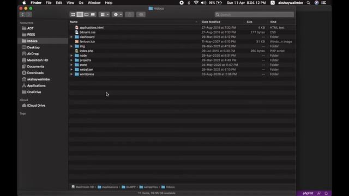Sort by Date Modified column header
Image resolution: width=349 pixels, height=196 pixels.
click(211, 22)
